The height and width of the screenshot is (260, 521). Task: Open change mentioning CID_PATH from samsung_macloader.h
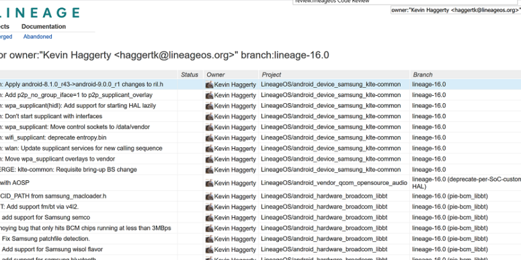[x=53, y=196]
